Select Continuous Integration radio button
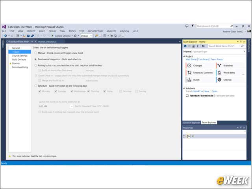Viewport: 252px width, 189px height. coord(36,59)
